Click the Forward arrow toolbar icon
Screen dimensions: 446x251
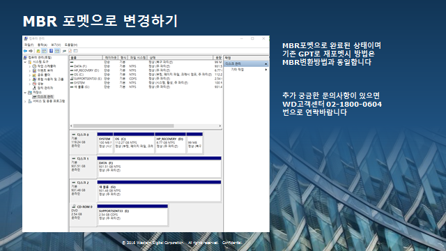(31, 51)
